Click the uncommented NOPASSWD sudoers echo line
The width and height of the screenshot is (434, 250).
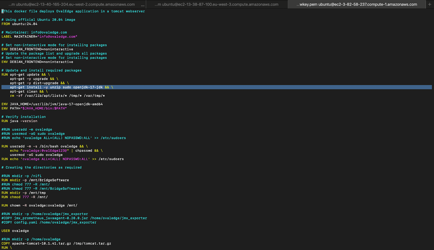coord(62,159)
